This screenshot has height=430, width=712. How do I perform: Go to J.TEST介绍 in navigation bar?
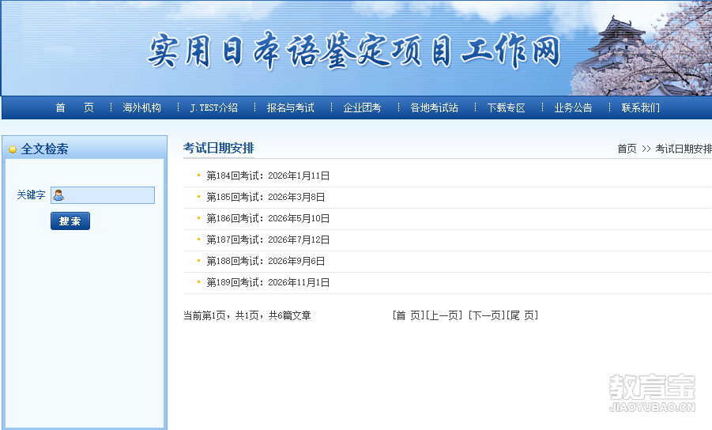(213, 107)
